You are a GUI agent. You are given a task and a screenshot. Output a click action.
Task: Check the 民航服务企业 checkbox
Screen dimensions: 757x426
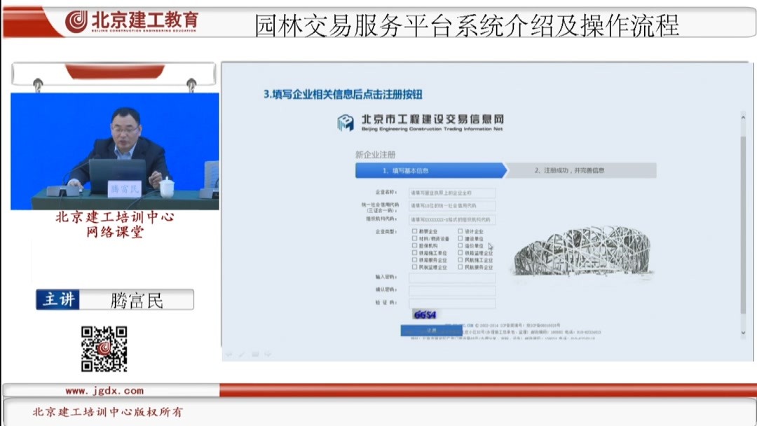[461, 266]
